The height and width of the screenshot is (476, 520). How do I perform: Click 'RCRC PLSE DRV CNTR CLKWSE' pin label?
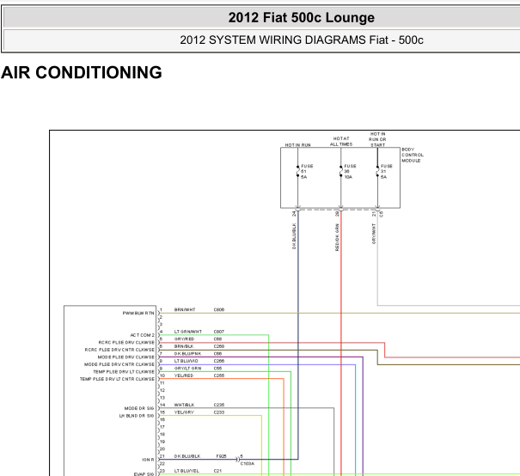pyautogui.click(x=119, y=350)
